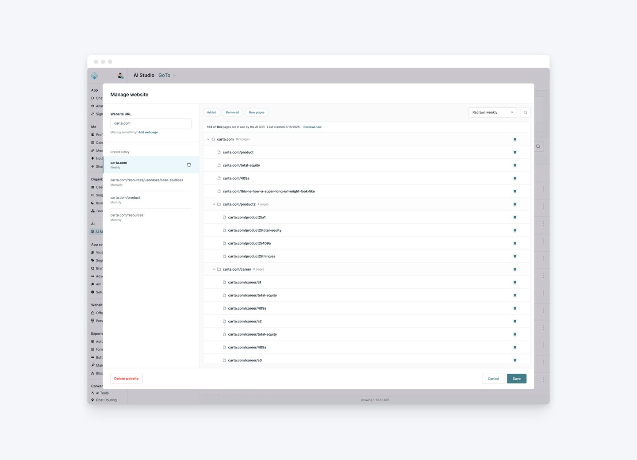Toggle the carta.com/product2 folder checkbox
The height and width of the screenshot is (460, 637).
click(515, 204)
